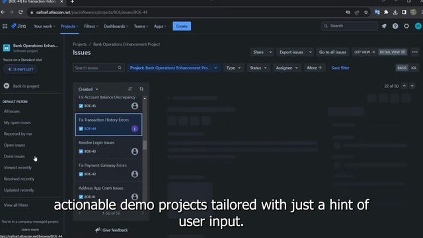
Task: Click the assignee avatar on BOE-42
Action: 135,174
